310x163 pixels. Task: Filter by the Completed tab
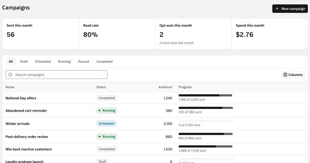tap(104, 62)
